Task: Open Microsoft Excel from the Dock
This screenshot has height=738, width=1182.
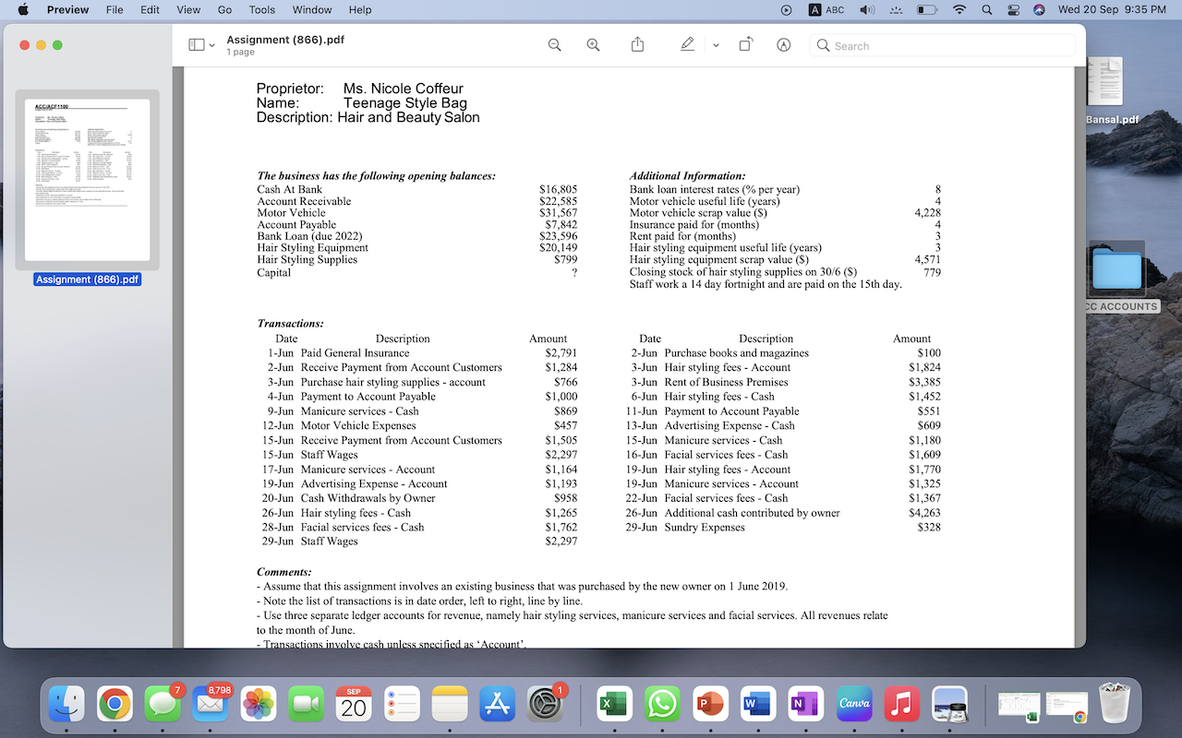Action: 612,704
